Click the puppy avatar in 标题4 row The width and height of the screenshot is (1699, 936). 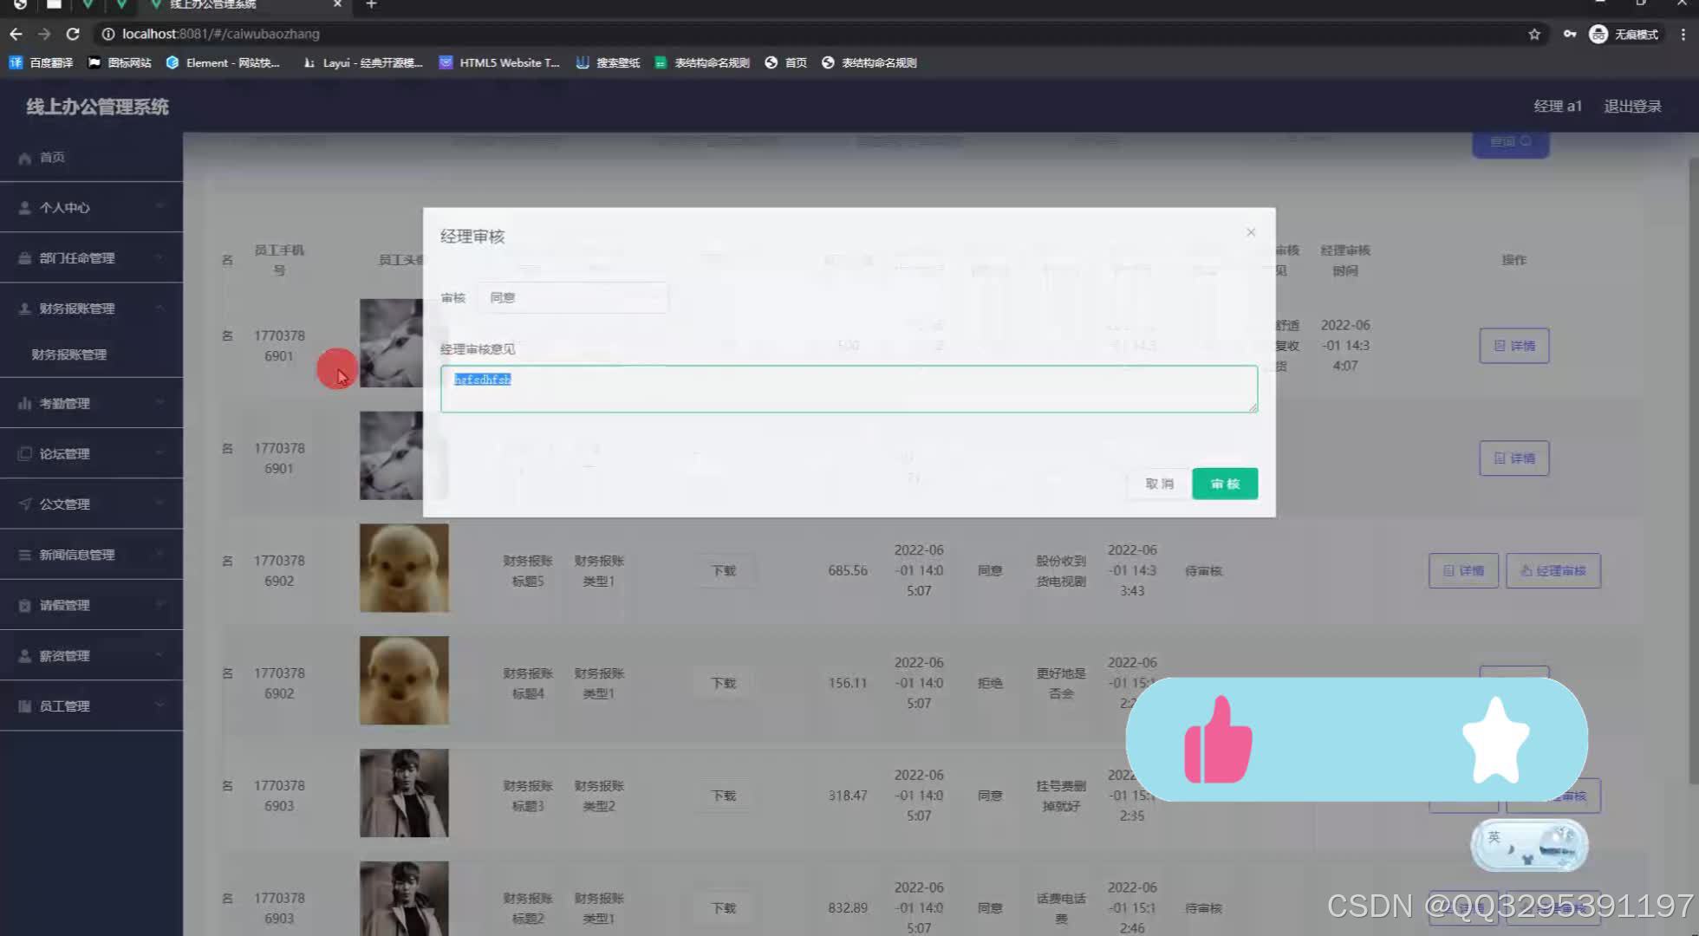point(404,680)
